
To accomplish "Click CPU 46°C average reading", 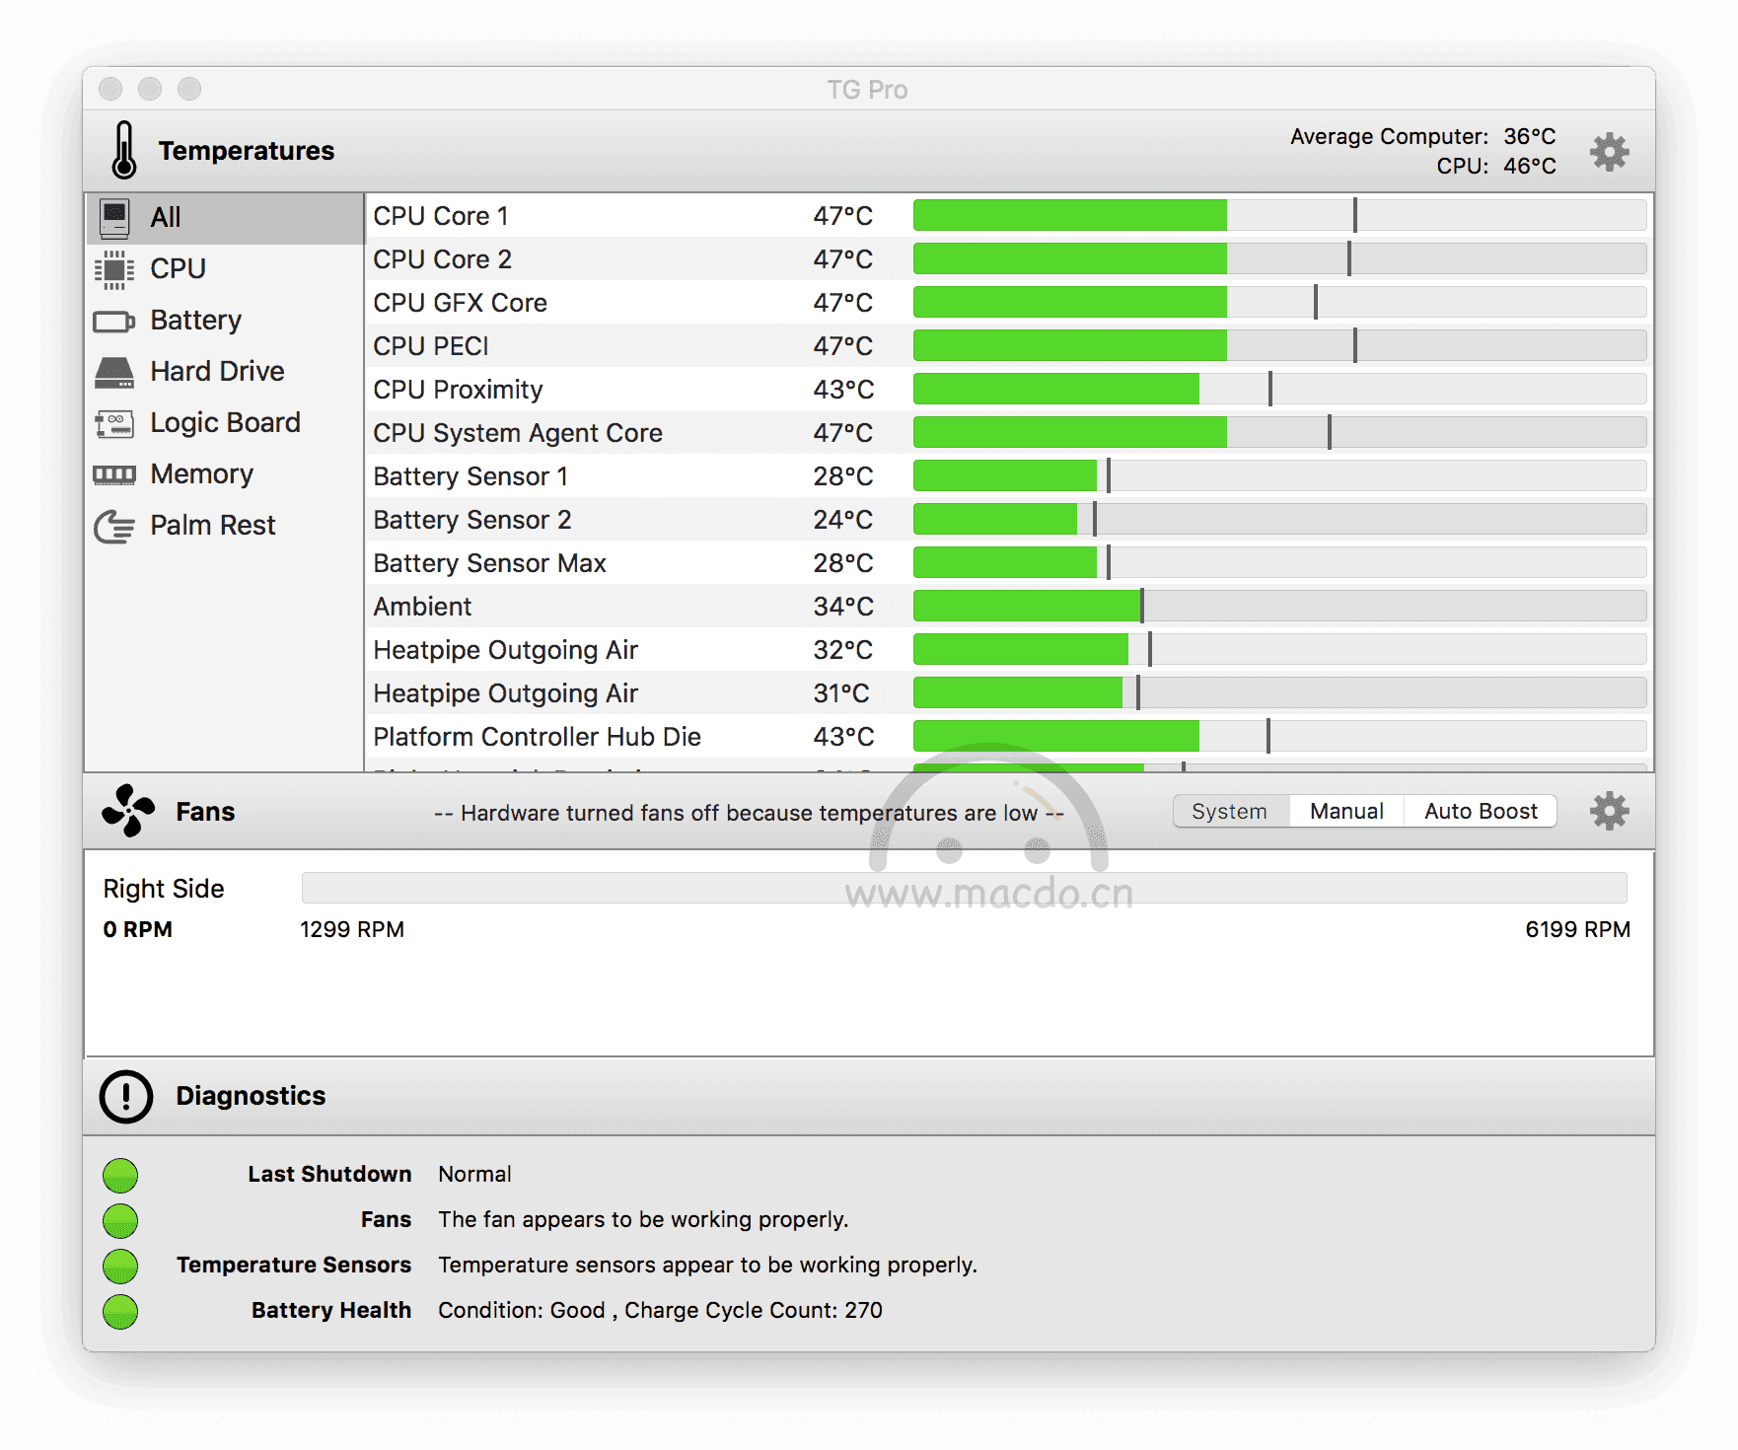I will [1495, 166].
